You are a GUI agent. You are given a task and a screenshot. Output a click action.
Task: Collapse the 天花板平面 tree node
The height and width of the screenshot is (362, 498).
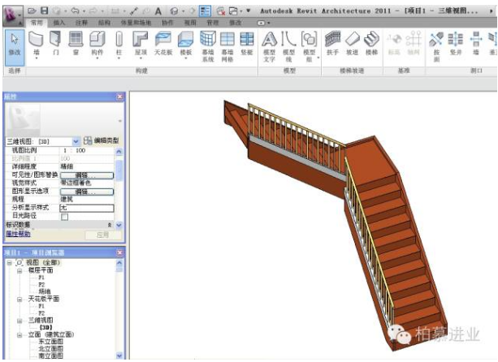point(19,300)
